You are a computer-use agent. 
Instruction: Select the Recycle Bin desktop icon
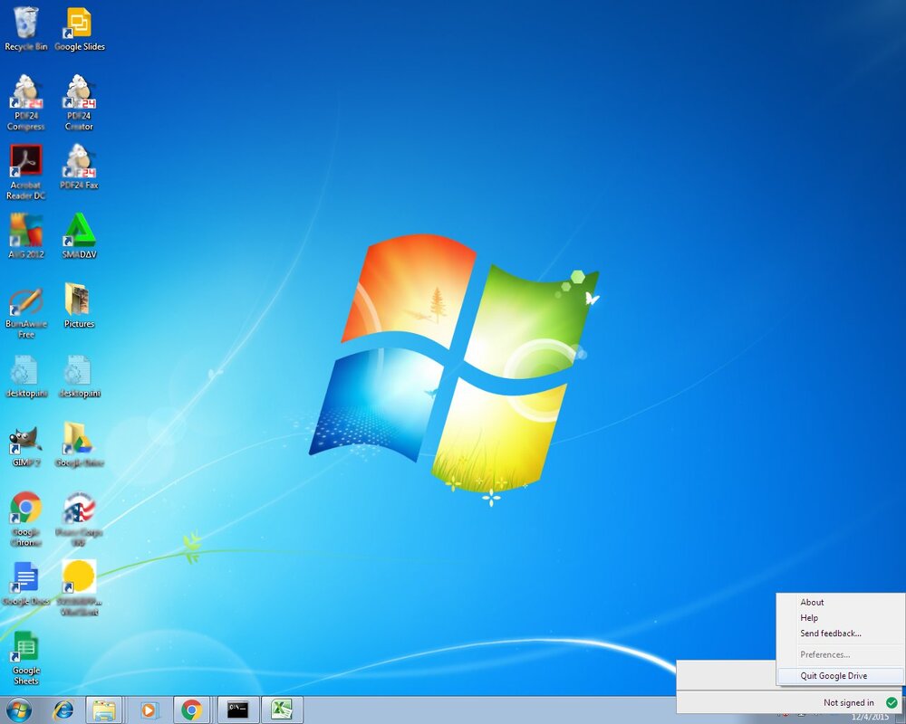(26, 29)
